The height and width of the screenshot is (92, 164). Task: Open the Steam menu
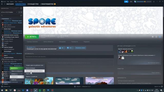[x=4, y=2]
